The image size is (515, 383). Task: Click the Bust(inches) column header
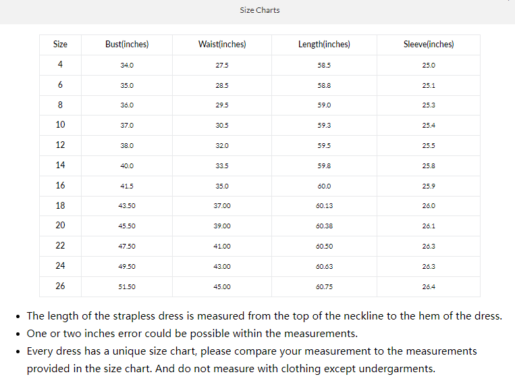click(x=127, y=45)
